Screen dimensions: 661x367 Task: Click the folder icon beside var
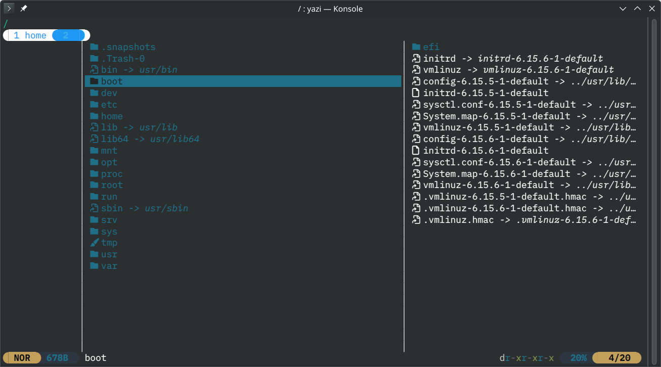click(x=93, y=266)
